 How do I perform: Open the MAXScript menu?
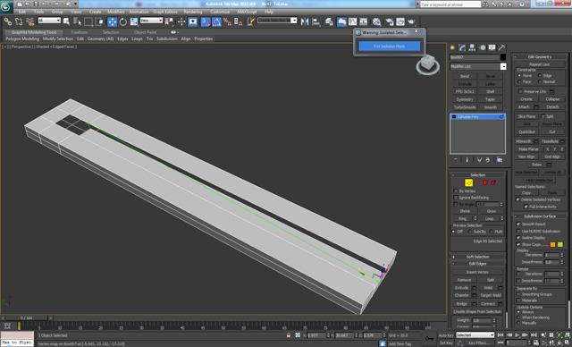coord(247,12)
